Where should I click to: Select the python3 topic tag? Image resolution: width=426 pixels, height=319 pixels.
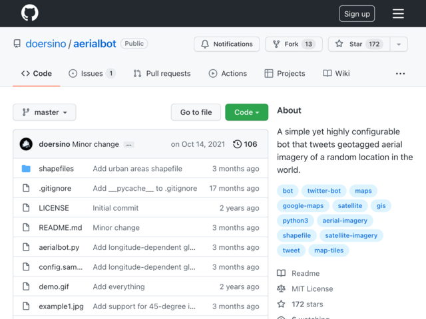[x=296, y=221]
